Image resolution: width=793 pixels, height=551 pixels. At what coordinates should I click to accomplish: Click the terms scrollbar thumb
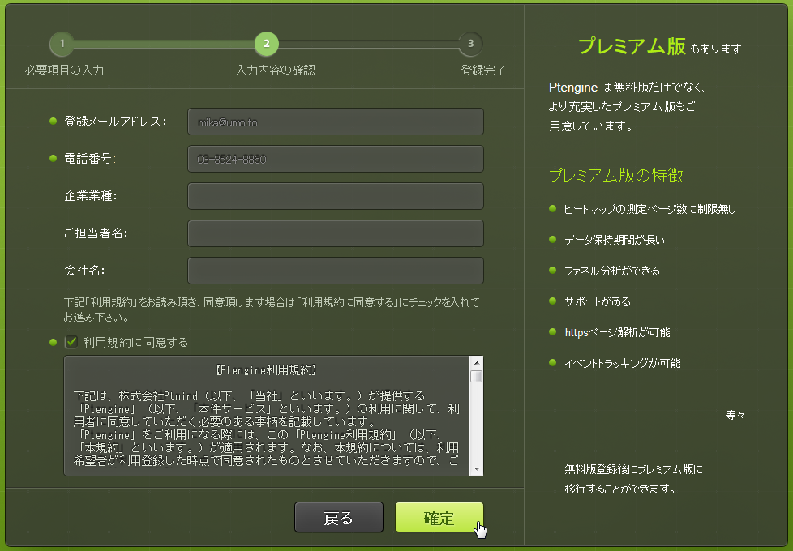coord(477,377)
